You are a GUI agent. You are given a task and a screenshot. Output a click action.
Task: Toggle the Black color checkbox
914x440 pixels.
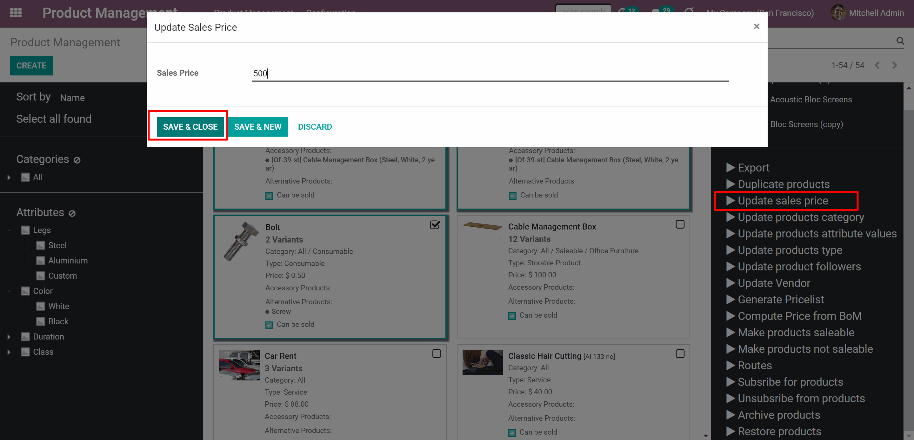pyautogui.click(x=41, y=321)
